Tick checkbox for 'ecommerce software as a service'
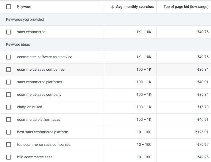This screenshot has width=211, height=162. click(x=9, y=57)
